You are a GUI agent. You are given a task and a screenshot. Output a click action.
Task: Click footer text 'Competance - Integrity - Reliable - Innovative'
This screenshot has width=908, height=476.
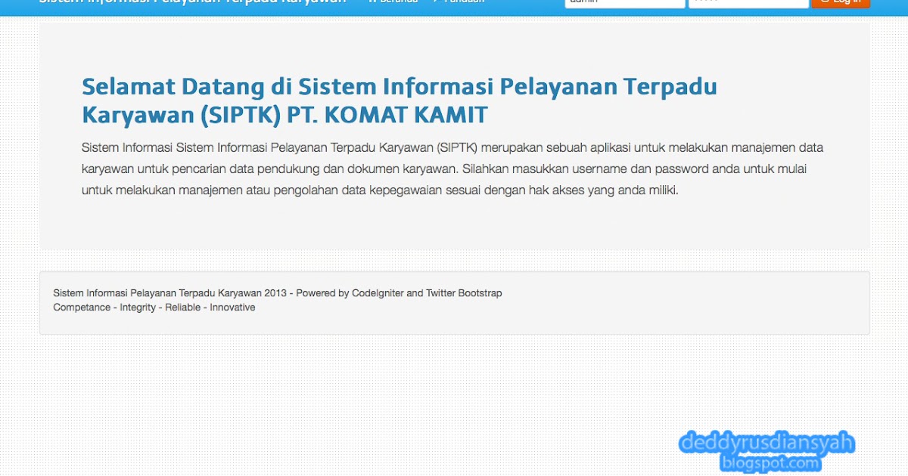coord(154,308)
